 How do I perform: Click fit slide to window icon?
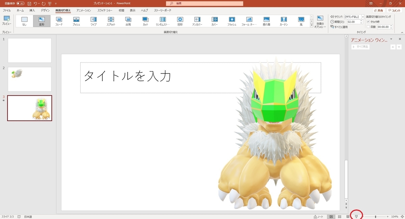tap(402, 216)
